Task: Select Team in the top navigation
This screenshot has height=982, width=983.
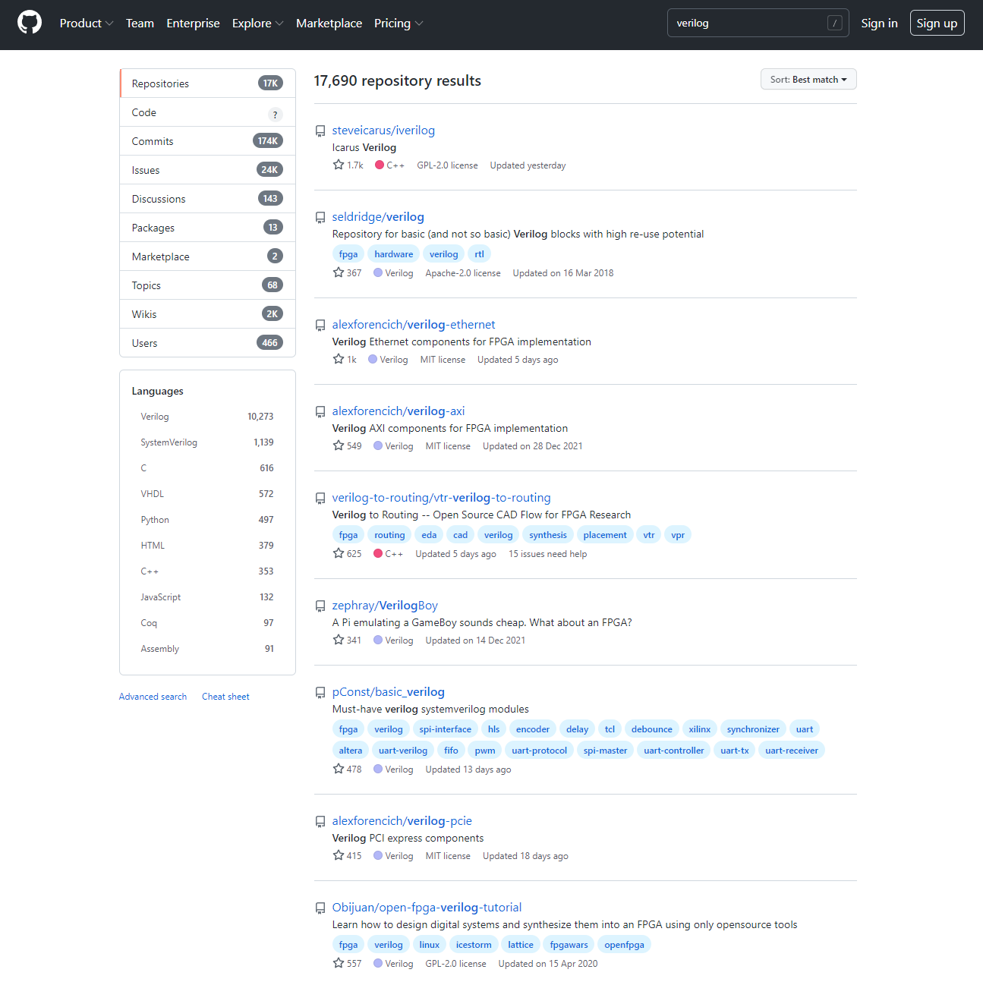Action: tap(140, 23)
